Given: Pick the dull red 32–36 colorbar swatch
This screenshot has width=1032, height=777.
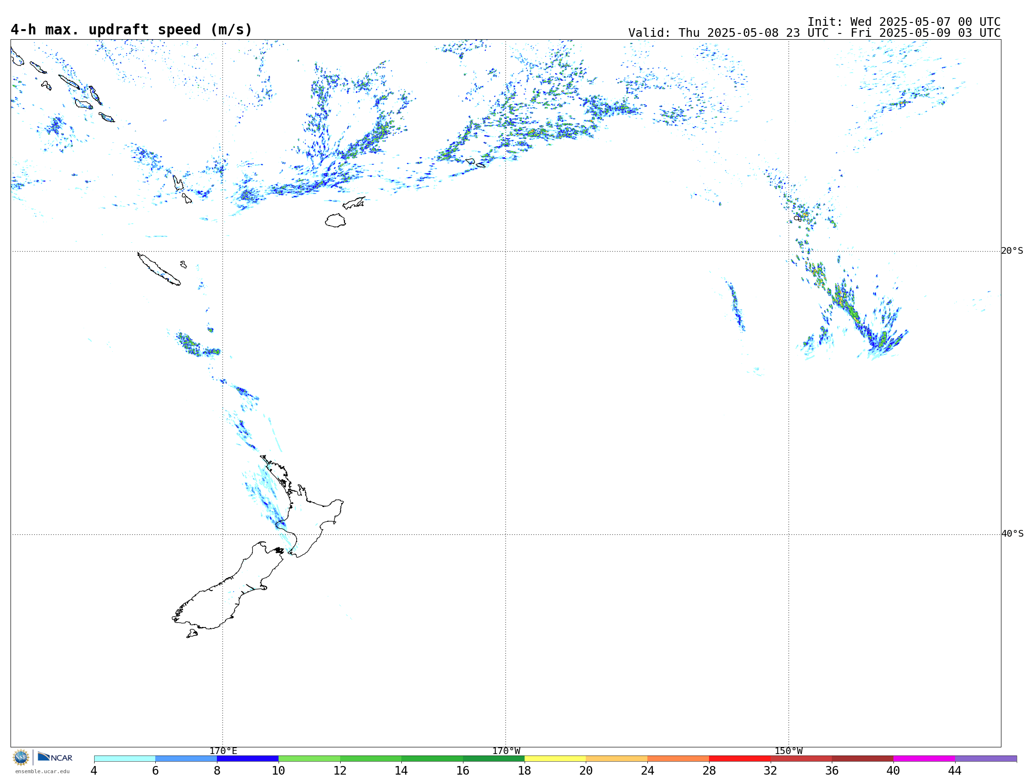Looking at the screenshot, I should (801, 759).
